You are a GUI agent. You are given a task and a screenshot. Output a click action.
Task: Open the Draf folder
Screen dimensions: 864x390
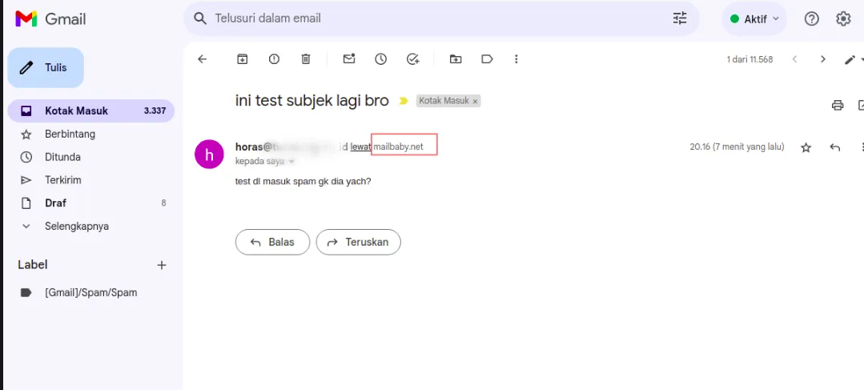55,203
